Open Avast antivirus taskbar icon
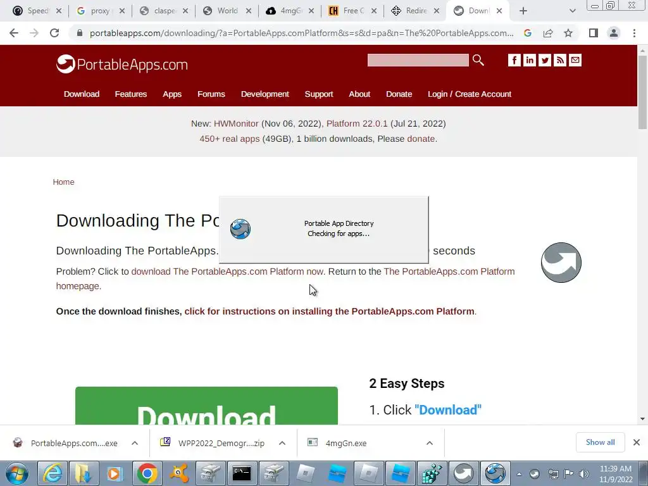 coord(179,473)
